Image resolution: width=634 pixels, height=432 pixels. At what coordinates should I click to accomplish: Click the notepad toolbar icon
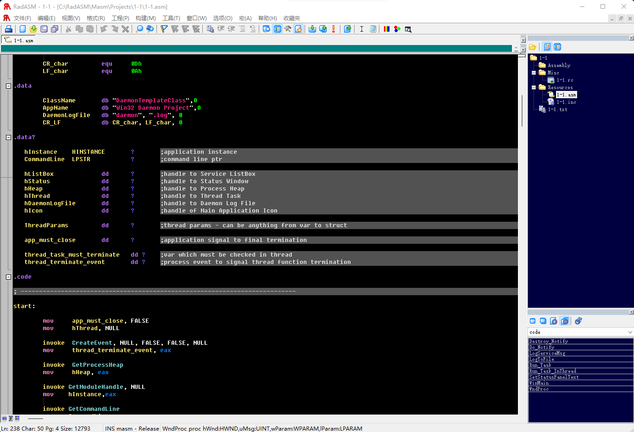pos(373,29)
